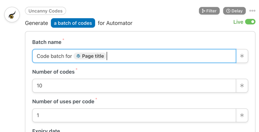Click the word 'Generate' in the sentence
Image resolution: width=259 pixels, height=132 pixels.
tap(37, 23)
